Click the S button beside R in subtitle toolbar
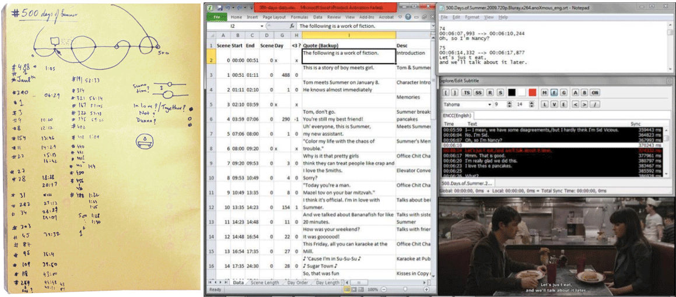The width and height of the screenshot is (676, 297). point(500,93)
